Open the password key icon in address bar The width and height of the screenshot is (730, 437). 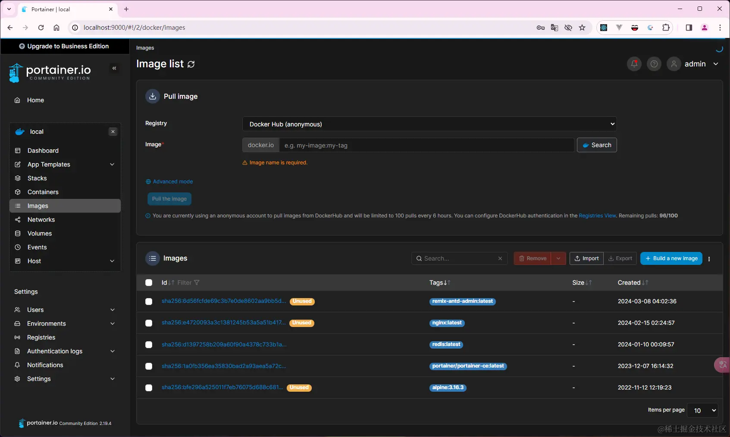click(541, 28)
